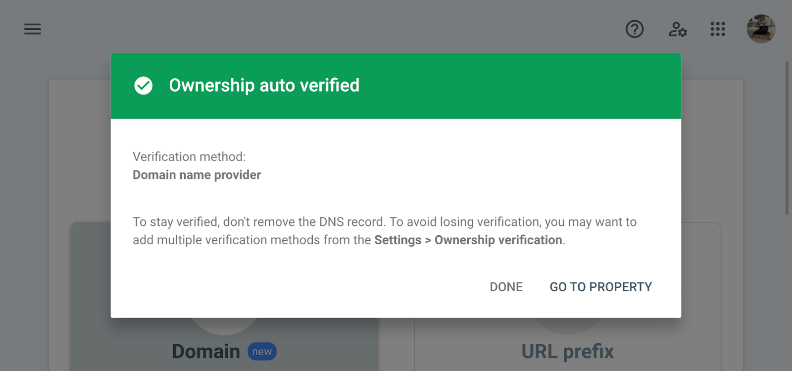Open the hamburger navigation menu

pyautogui.click(x=32, y=29)
